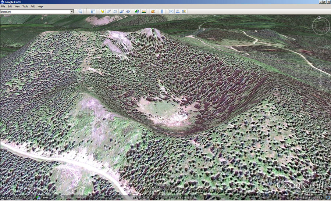Click the 1994 historical imagery year label
This screenshot has width=331, height=201.
pyautogui.click(x=45, y=198)
